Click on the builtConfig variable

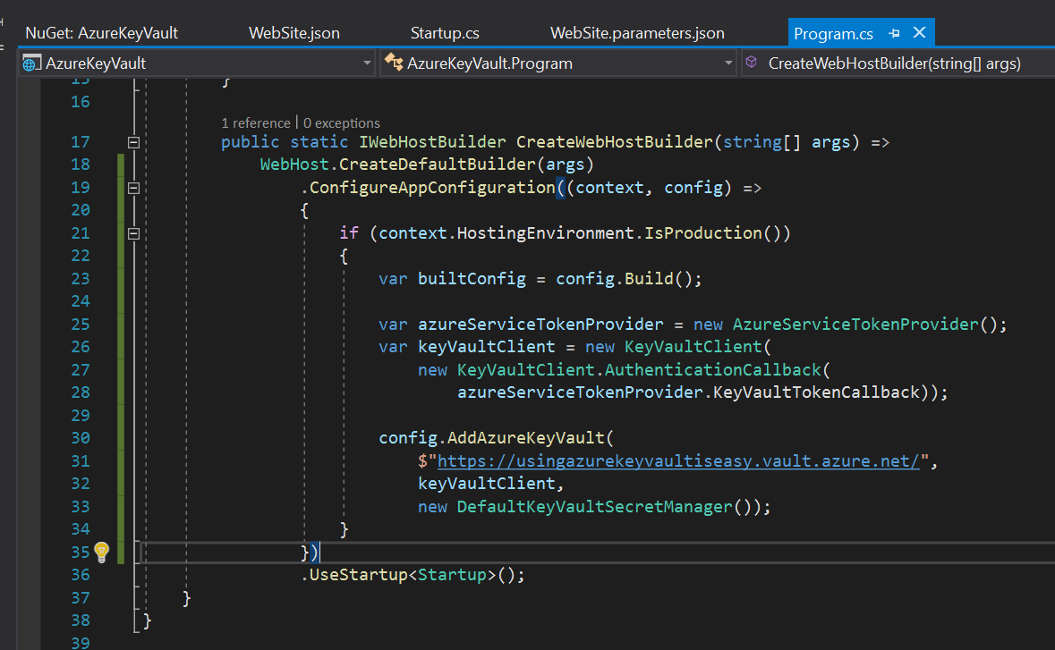472,278
